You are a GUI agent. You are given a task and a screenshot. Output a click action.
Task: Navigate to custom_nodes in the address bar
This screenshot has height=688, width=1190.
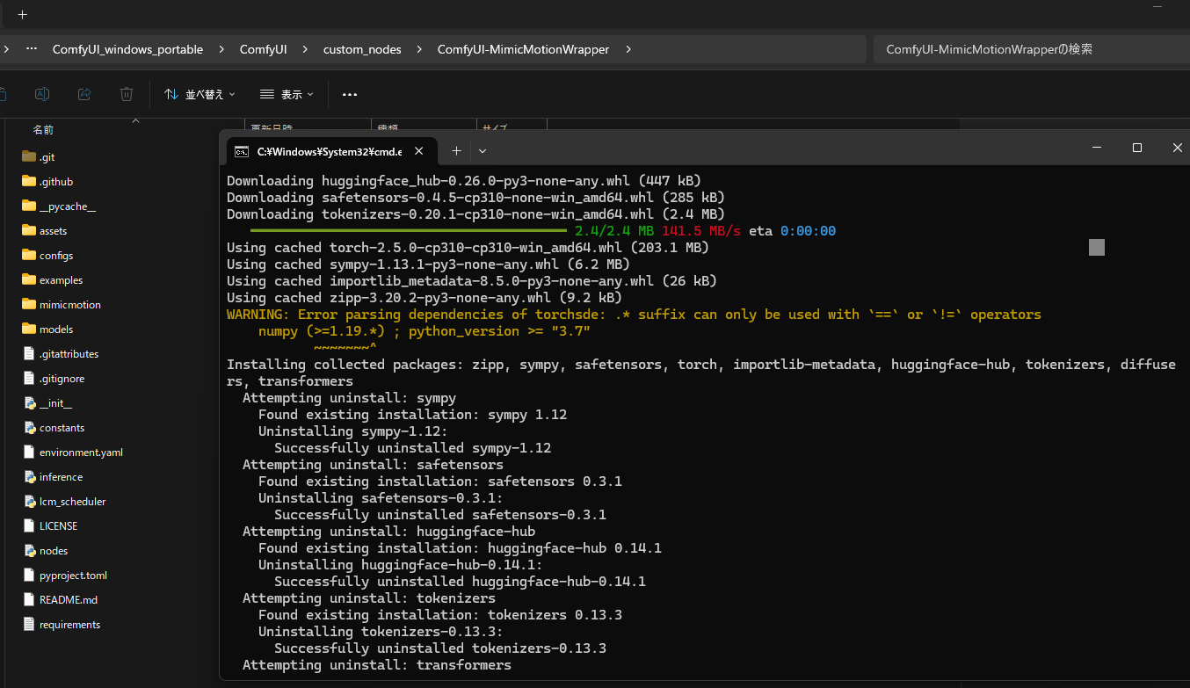click(362, 49)
